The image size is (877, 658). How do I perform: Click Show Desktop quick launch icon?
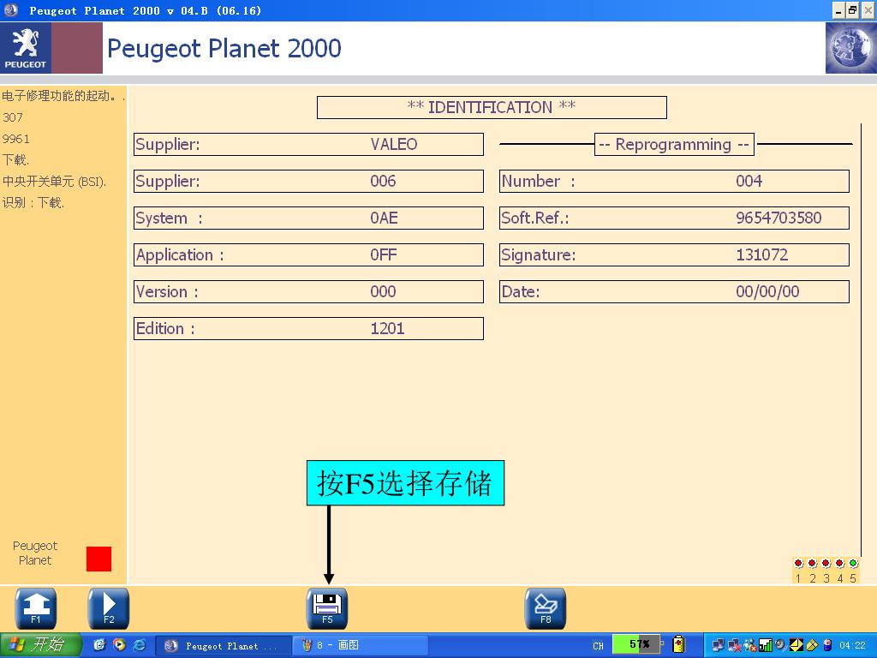(x=99, y=645)
